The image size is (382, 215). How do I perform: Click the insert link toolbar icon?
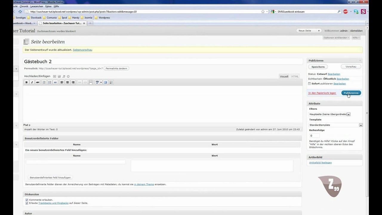tap(79, 82)
